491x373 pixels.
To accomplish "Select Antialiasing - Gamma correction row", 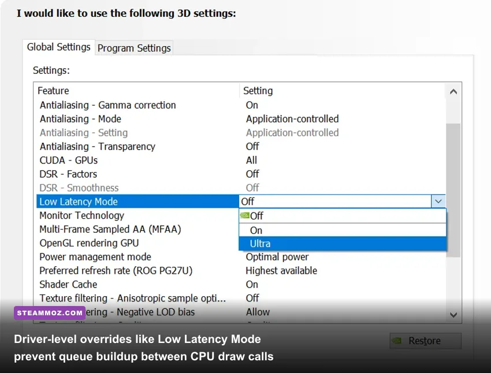I will coord(240,105).
